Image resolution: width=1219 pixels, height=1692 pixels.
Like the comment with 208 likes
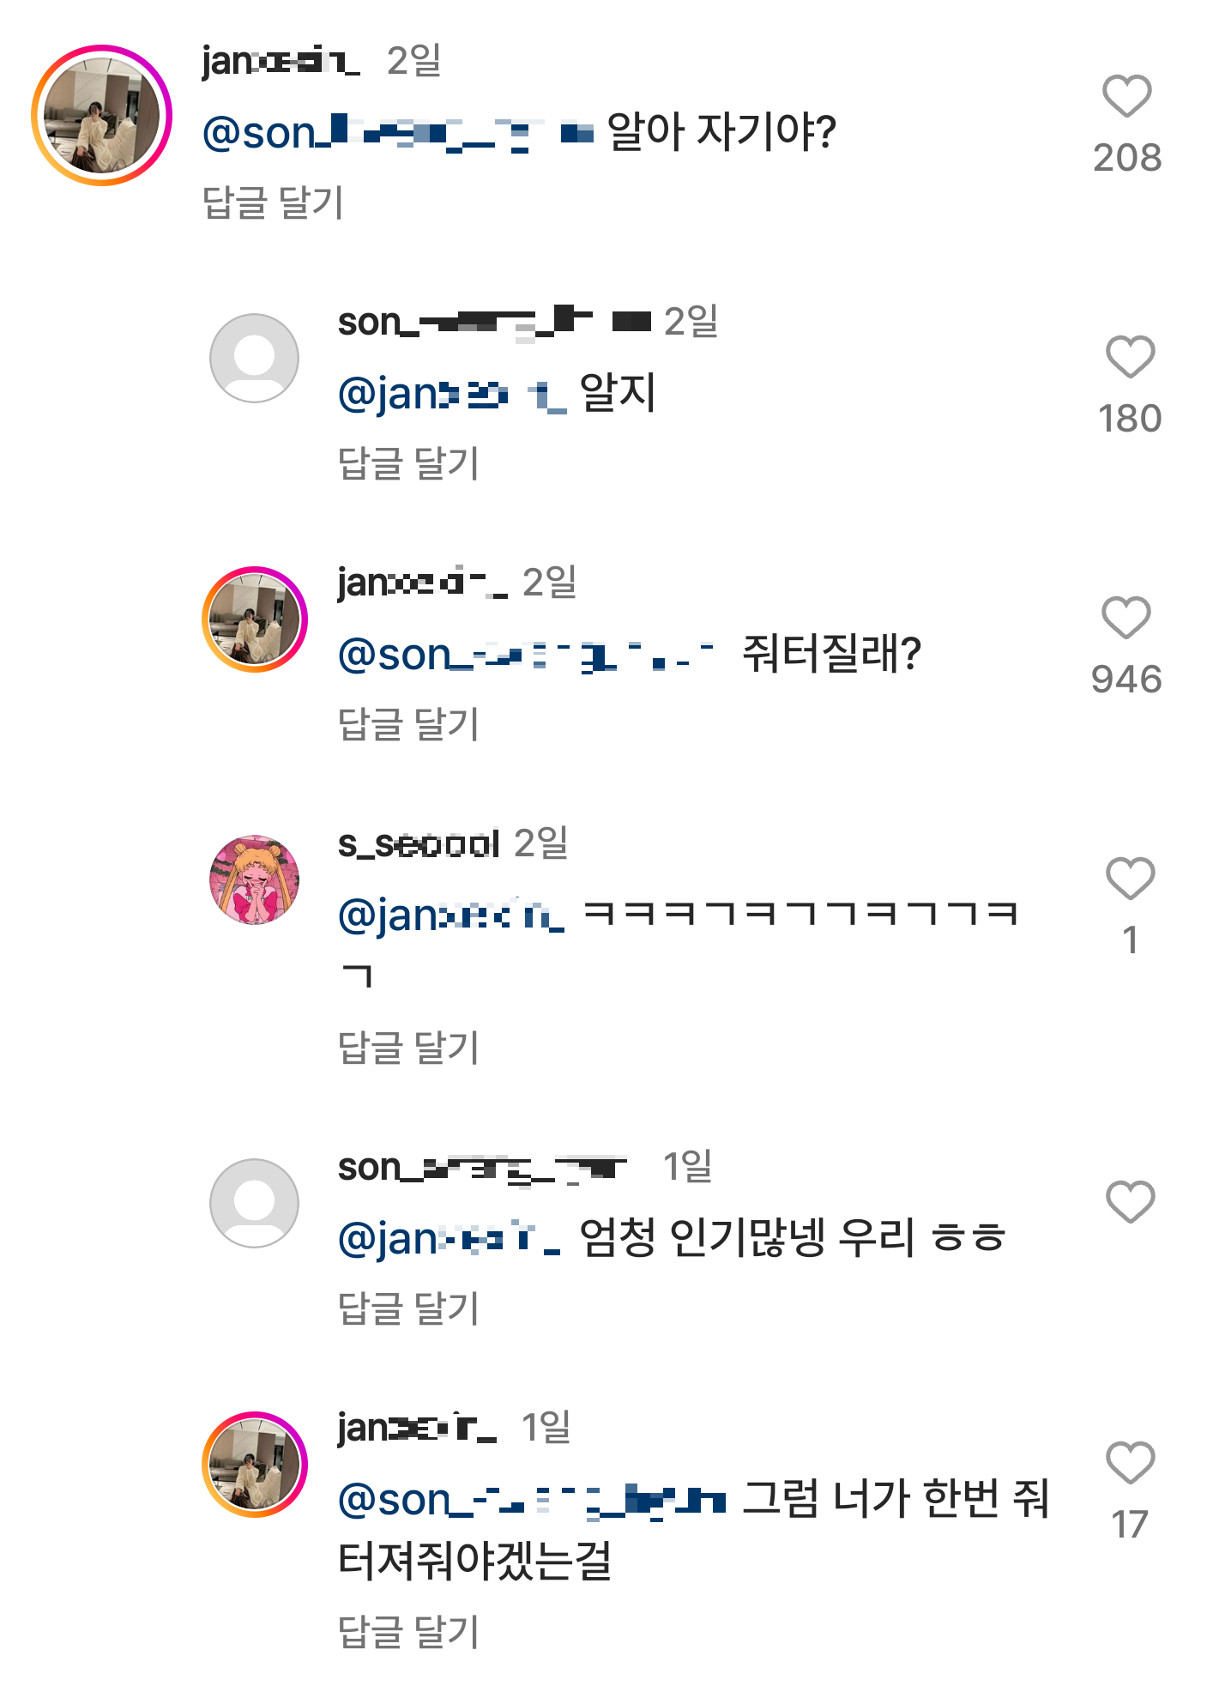coord(1126,96)
